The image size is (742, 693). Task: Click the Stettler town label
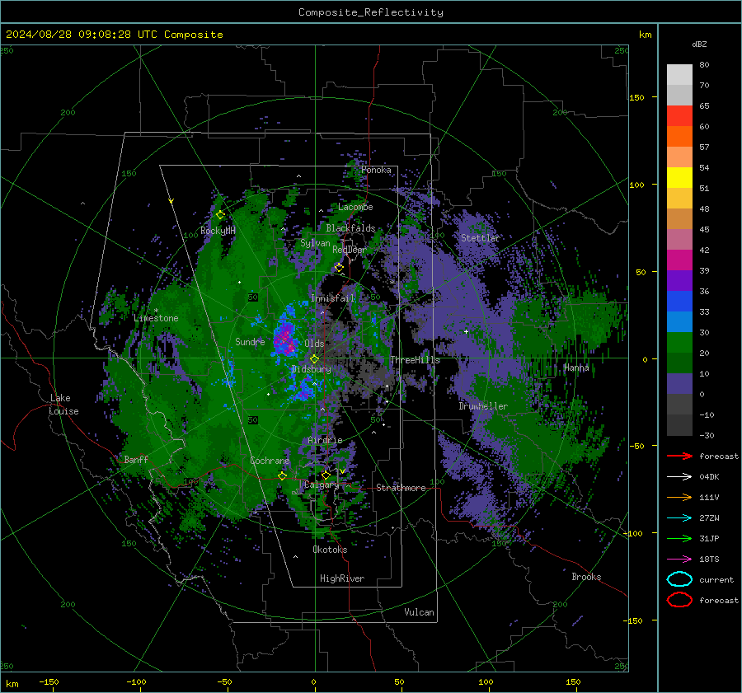pyautogui.click(x=481, y=238)
